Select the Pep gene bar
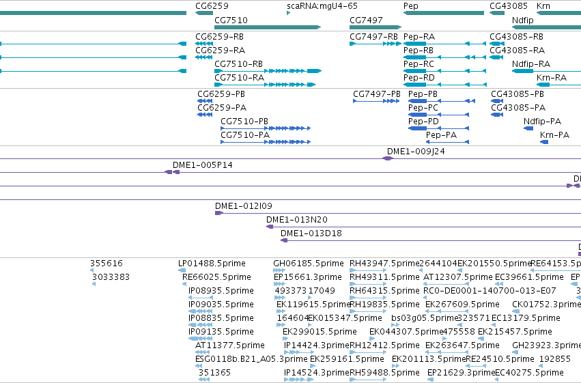581x383 pixels. click(444, 13)
